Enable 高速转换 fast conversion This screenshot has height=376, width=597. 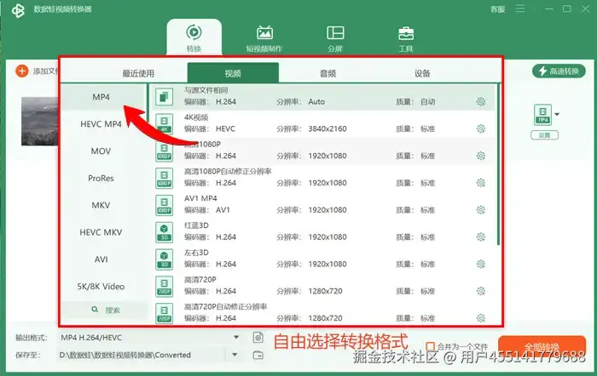(x=559, y=71)
